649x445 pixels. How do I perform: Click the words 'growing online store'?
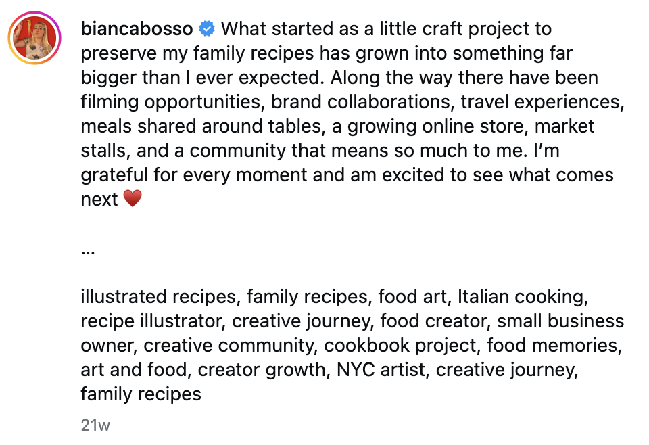click(x=437, y=126)
